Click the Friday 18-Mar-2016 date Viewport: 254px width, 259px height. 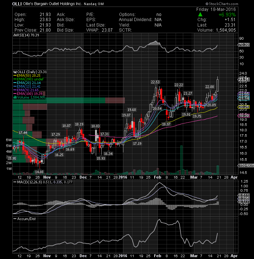coord(216,9)
